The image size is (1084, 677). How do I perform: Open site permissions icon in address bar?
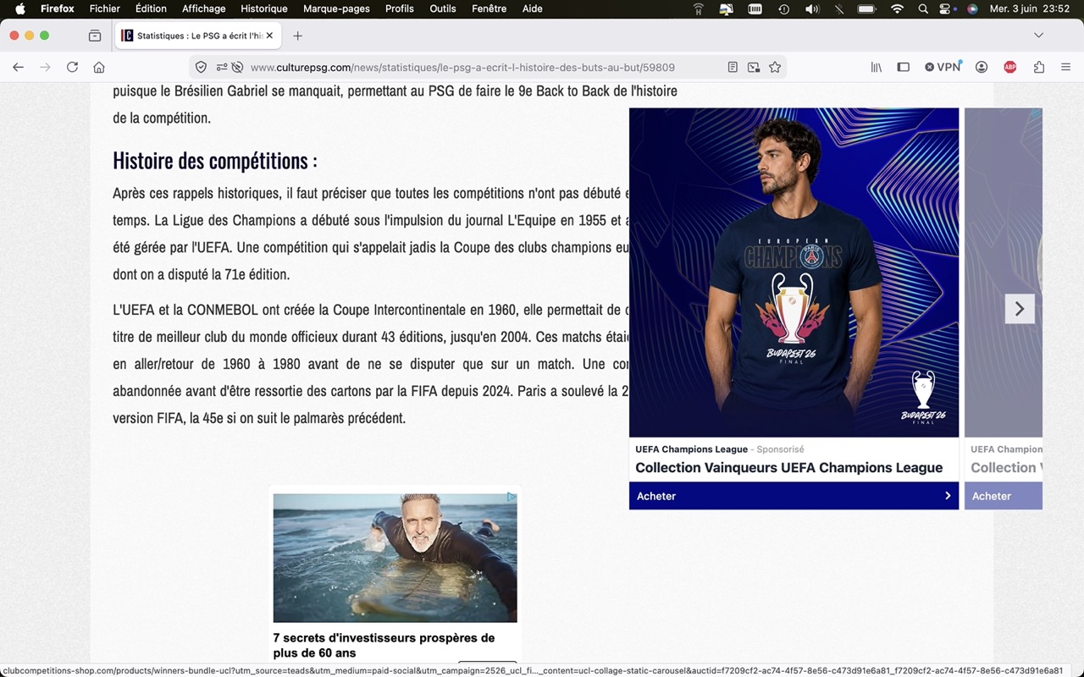coord(222,68)
